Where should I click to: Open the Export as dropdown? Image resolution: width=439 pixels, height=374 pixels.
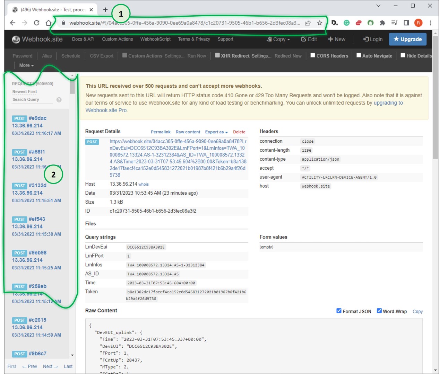click(216, 132)
